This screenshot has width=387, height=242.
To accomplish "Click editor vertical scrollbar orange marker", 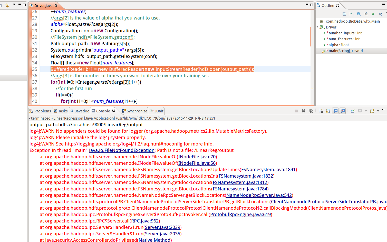I will click(x=310, y=37).
